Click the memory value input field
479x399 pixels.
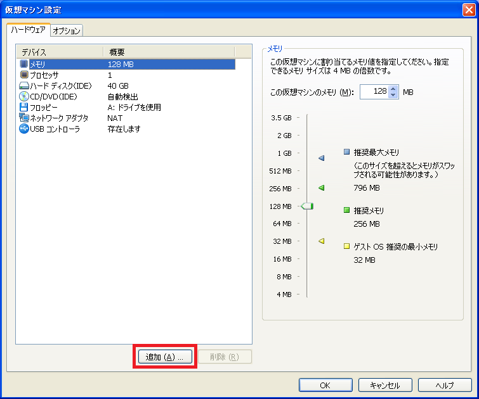pos(374,92)
